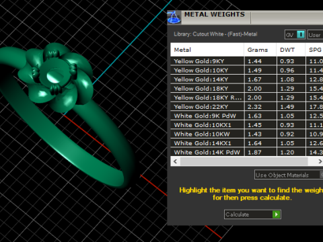Screen dimensions: 323x242
Task: Select Yellow Gold:10KY row
Action: click(247, 71)
